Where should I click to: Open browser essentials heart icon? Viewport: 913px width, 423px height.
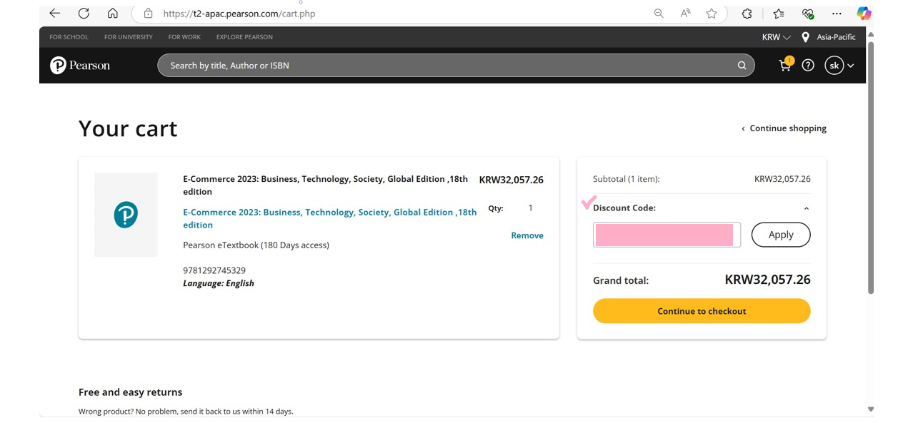coord(808,14)
